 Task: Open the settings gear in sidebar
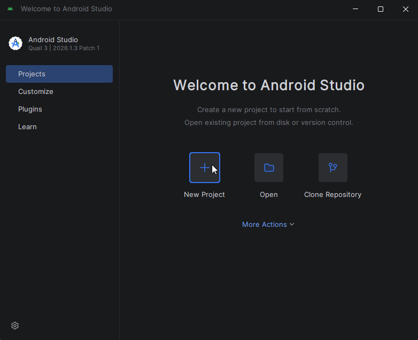15,326
